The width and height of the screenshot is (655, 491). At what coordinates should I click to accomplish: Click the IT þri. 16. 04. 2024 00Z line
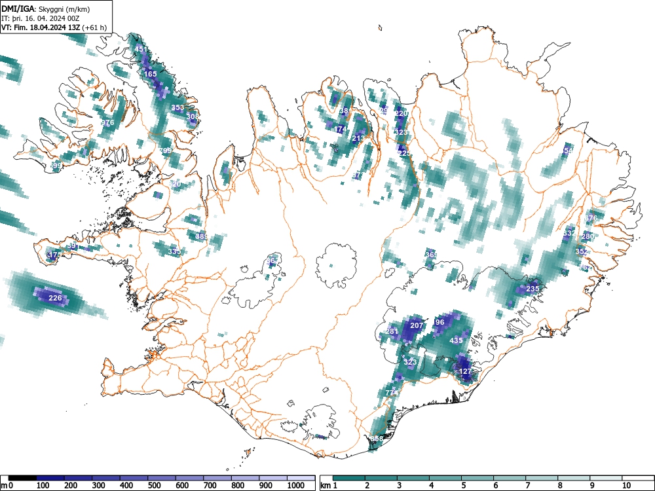41,18
